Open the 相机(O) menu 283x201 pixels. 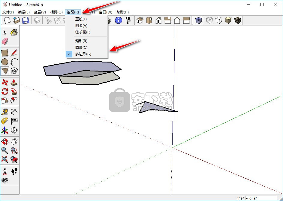pos(56,12)
